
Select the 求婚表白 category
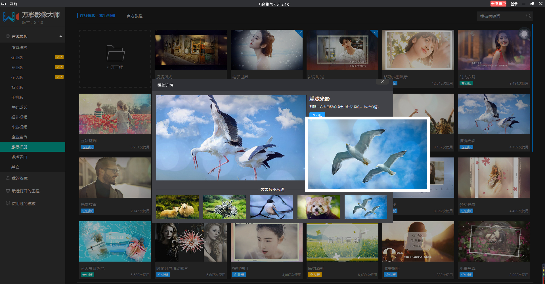click(33, 157)
